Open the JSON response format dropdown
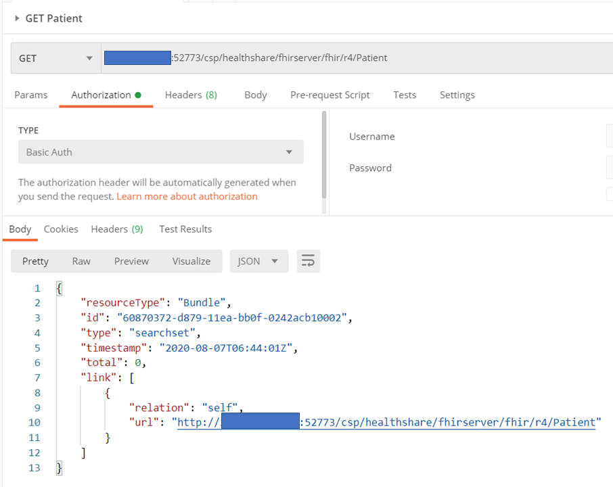Image resolution: width=613 pixels, height=487 pixels. tap(258, 261)
